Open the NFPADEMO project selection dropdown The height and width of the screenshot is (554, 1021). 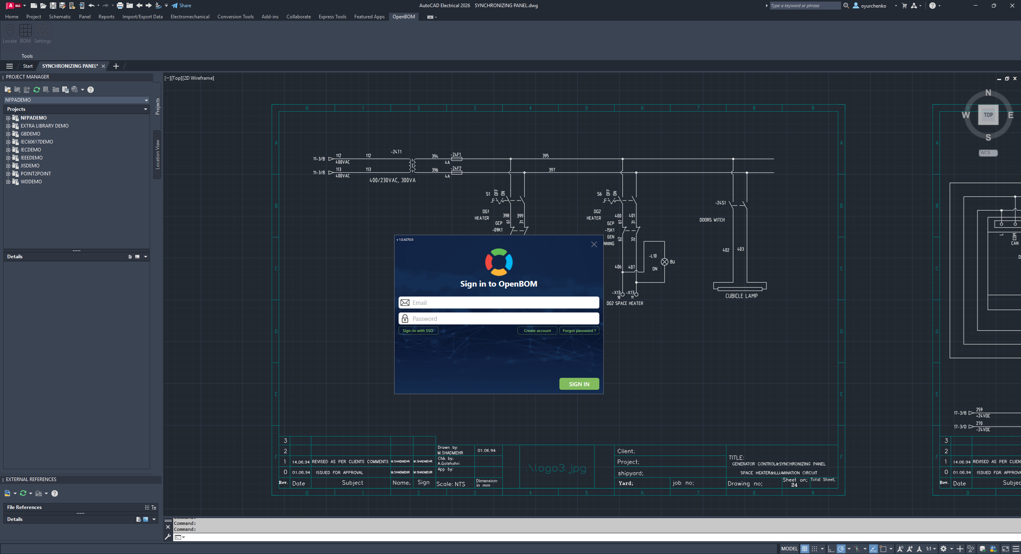coord(146,100)
